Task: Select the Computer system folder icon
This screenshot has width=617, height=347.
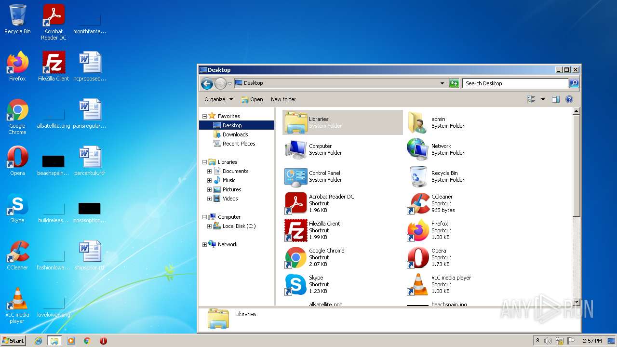Action: click(x=295, y=149)
